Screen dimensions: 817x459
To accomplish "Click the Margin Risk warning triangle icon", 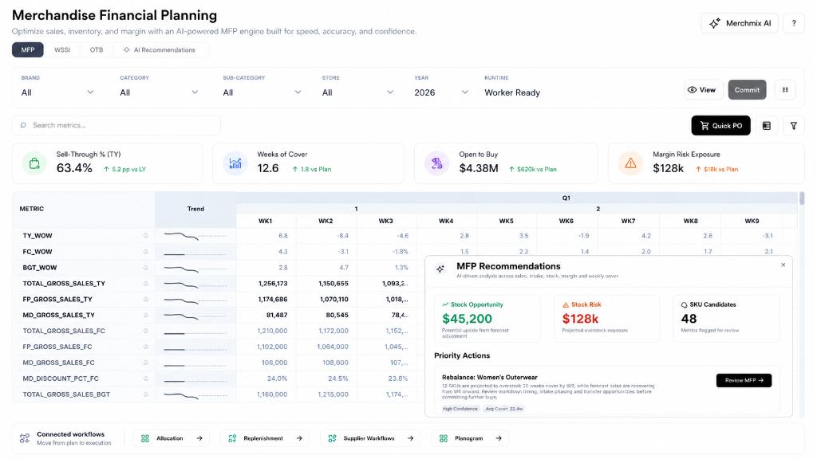I will click(x=630, y=163).
